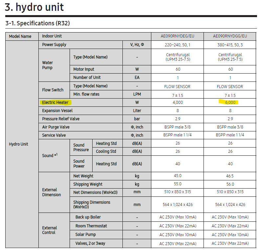259x250 pixels.
Task: Click the "3. hydro unit" page heading
Action: [x=34, y=7]
